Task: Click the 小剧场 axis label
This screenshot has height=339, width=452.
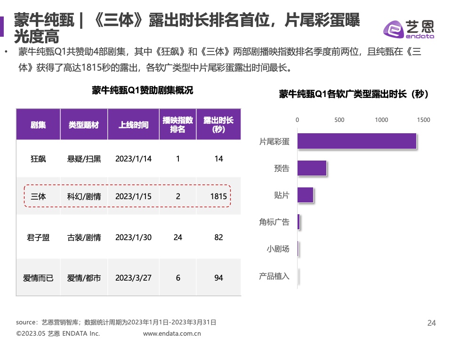Action: click(x=278, y=249)
